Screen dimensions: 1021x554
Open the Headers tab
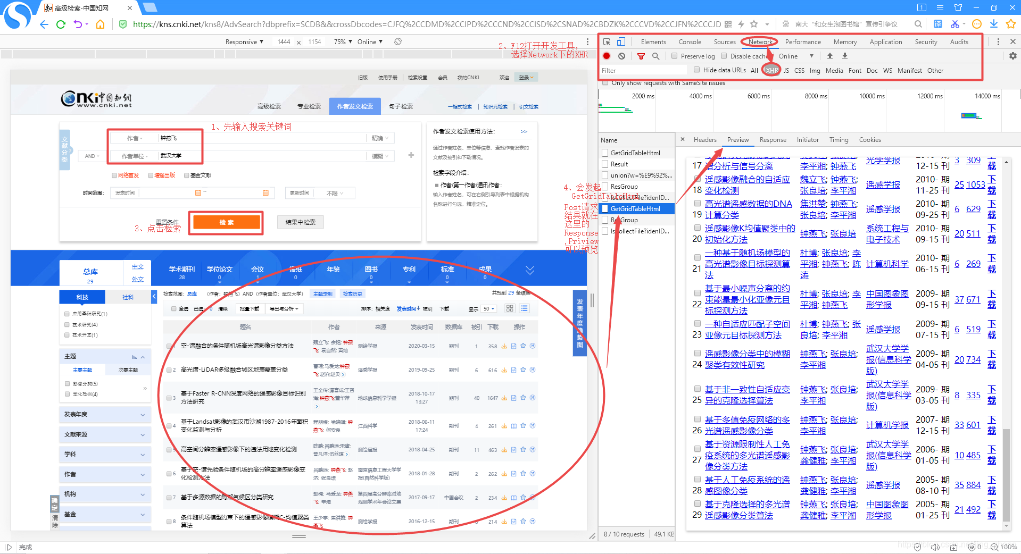click(705, 140)
